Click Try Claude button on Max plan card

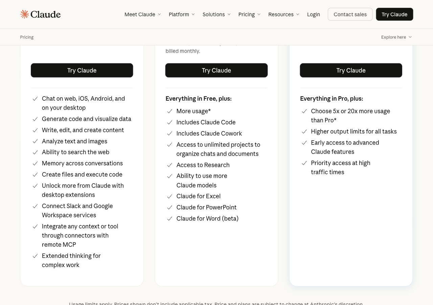351,70
